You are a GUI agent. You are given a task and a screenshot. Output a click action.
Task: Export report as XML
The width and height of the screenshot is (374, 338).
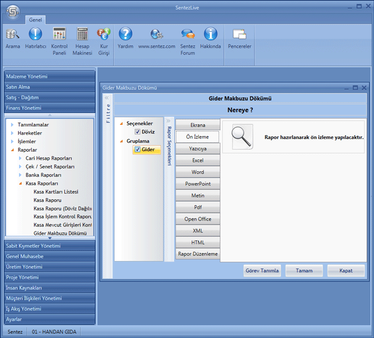point(197,231)
